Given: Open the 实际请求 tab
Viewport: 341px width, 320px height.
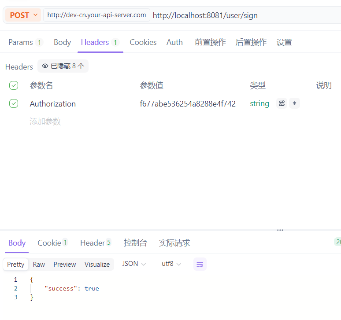Looking at the screenshot, I should click(x=174, y=243).
